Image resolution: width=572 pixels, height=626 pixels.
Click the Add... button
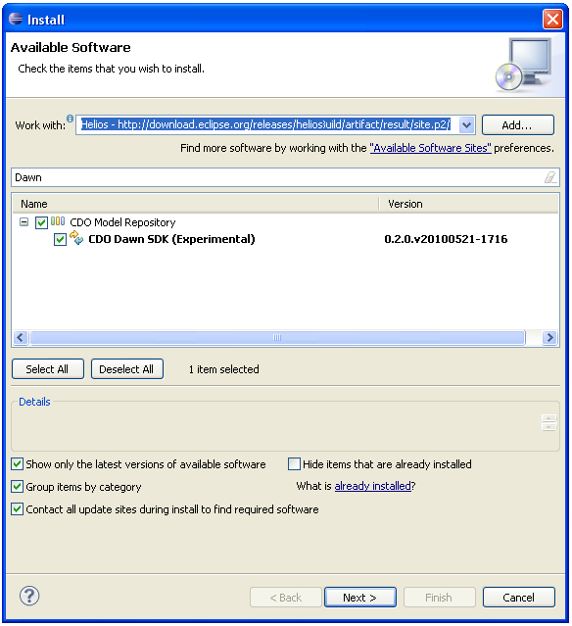(518, 125)
